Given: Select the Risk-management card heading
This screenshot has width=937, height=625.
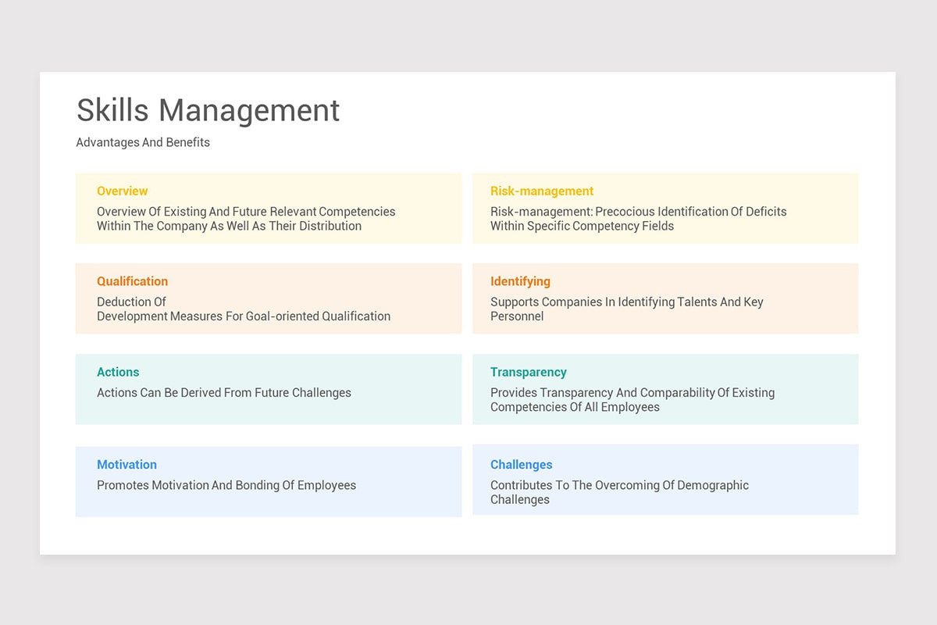Looking at the screenshot, I should [541, 191].
